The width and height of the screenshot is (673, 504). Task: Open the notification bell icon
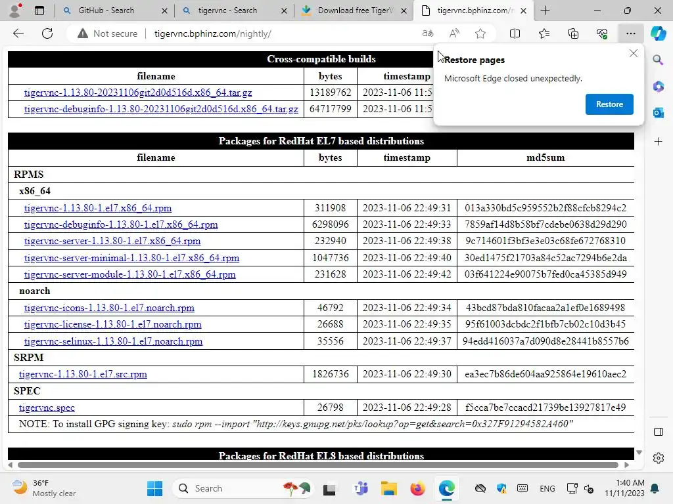coord(655,488)
